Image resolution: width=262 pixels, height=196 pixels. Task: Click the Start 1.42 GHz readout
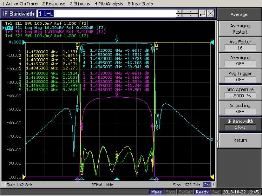coord(19,185)
